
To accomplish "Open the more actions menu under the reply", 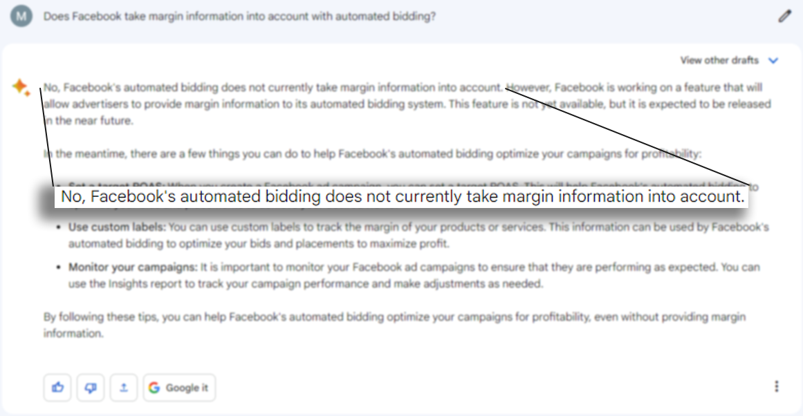I will [x=777, y=386].
